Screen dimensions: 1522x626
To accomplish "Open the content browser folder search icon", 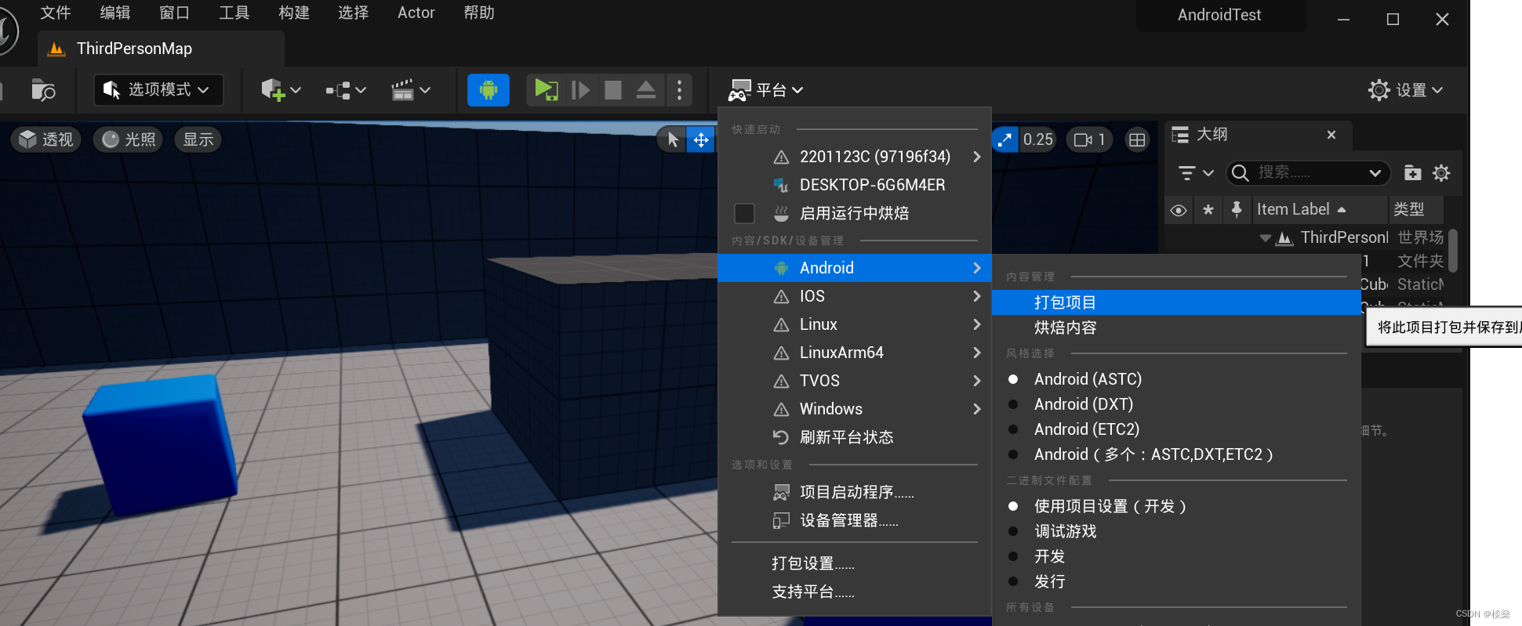I will (x=43, y=90).
